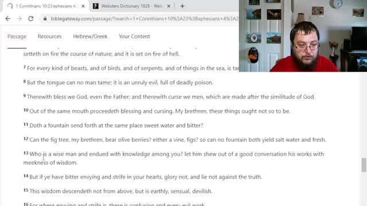Open the Passage tab
This screenshot has width=367, height=206.
(x=17, y=37)
